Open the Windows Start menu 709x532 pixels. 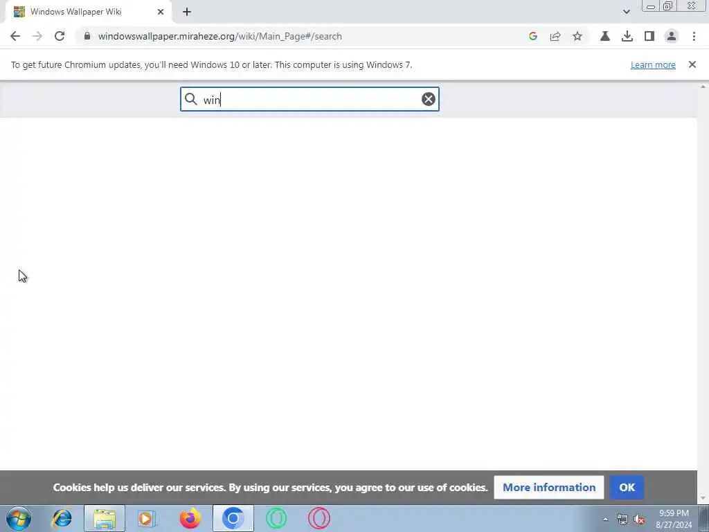pos(19,518)
